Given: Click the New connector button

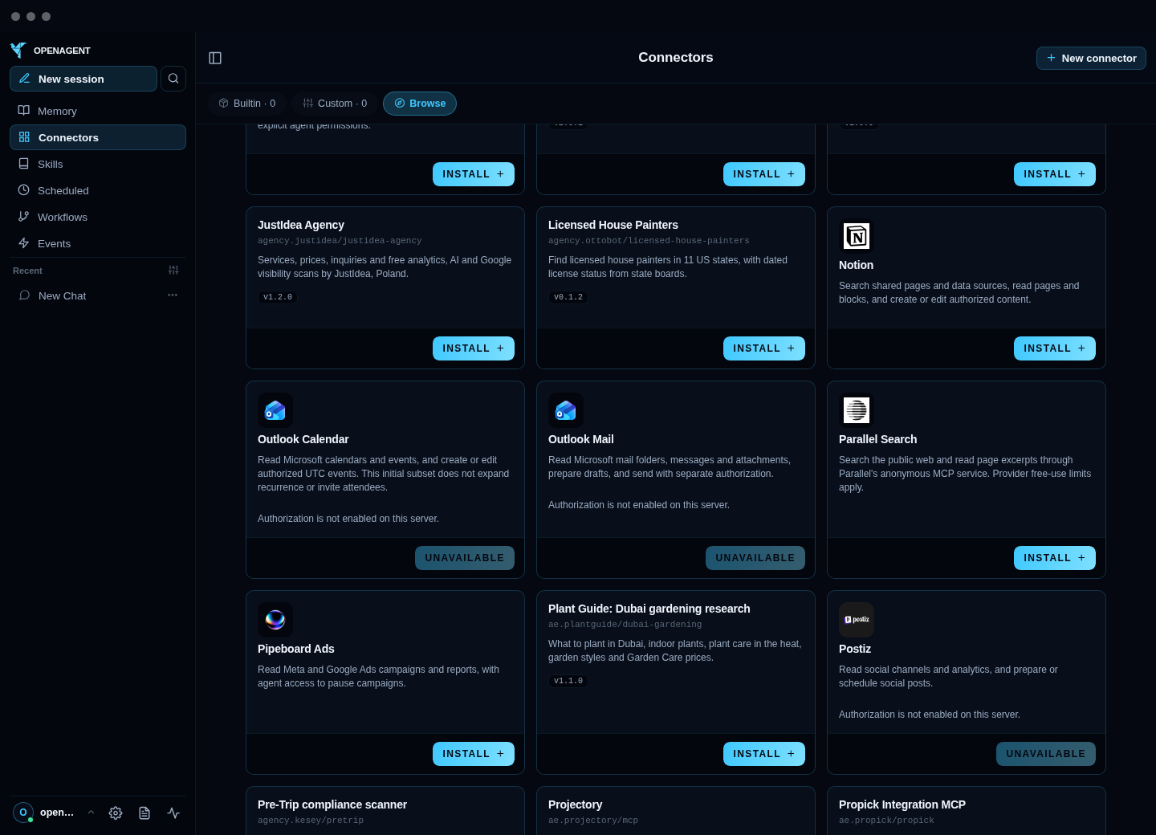Looking at the screenshot, I should point(1091,58).
